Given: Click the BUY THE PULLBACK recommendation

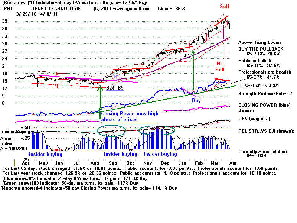Looking at the screenshot, I should (x=261, y=49).
